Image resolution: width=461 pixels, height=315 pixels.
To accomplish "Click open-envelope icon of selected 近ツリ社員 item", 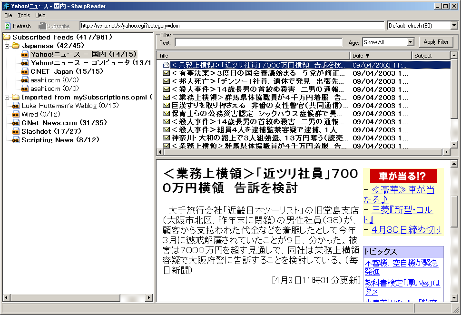I will [x=167, y=65].
